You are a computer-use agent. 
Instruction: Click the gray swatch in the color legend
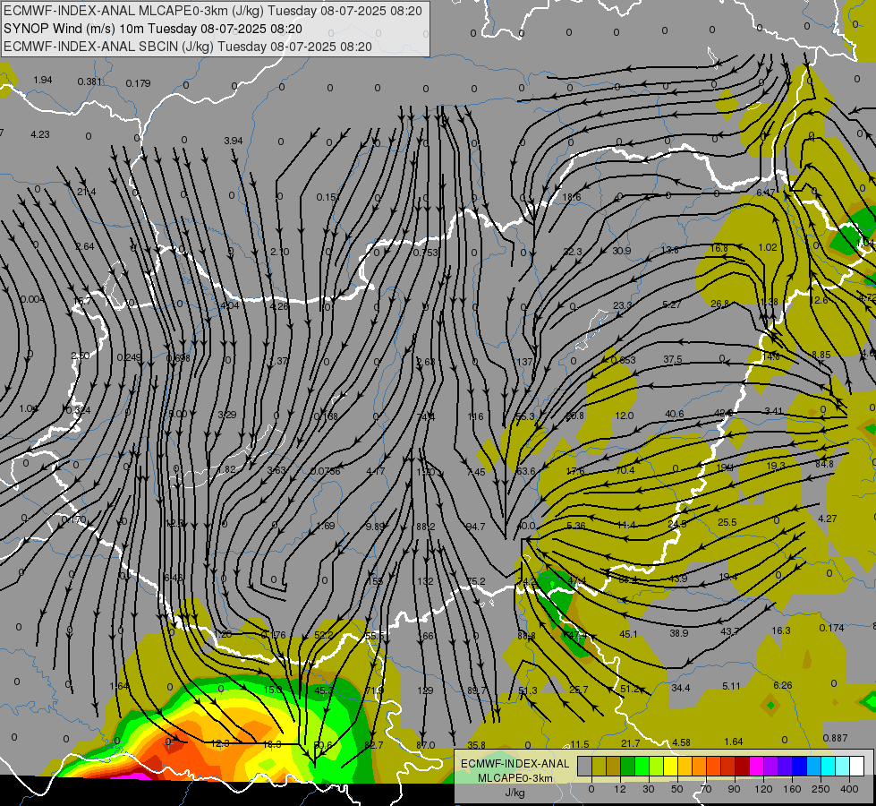point(585,767)
